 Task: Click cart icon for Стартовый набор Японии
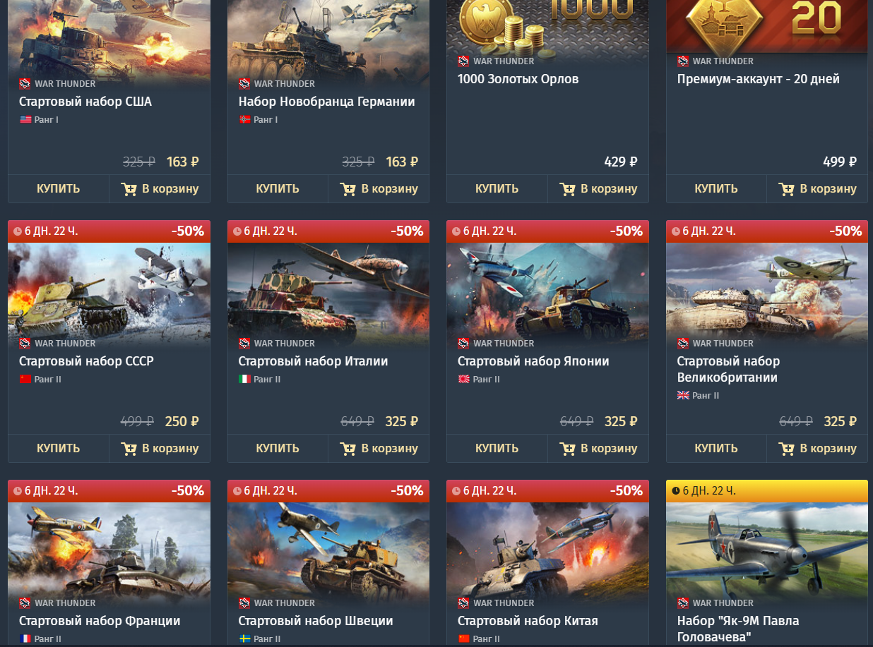click(567, 449)
